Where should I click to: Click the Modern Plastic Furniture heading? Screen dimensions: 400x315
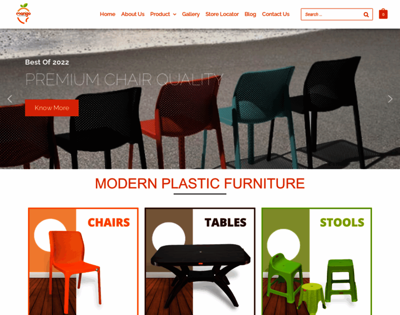pyautogui.click(x=200, y=183)
